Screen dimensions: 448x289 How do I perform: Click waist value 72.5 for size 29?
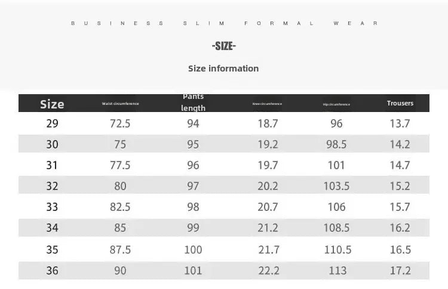(x=120, y=123)
